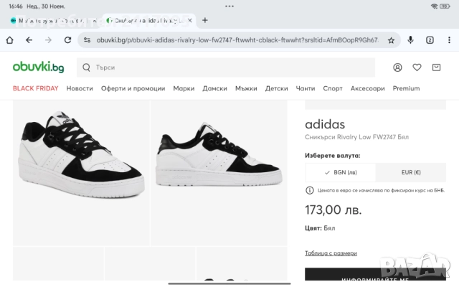
Task: Open Детски menu item
Action: 276,88
